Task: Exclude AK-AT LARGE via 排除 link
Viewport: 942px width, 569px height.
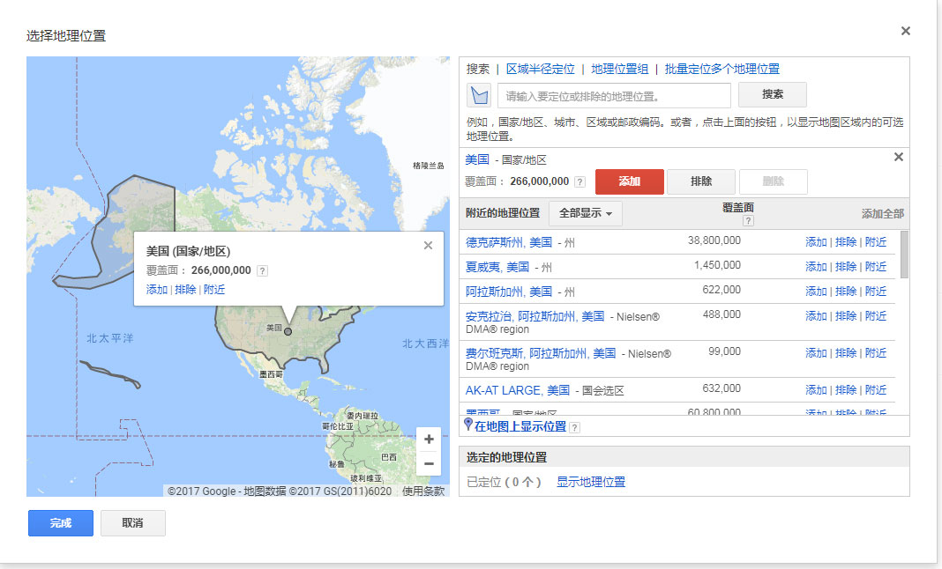Action: (846, 390)
